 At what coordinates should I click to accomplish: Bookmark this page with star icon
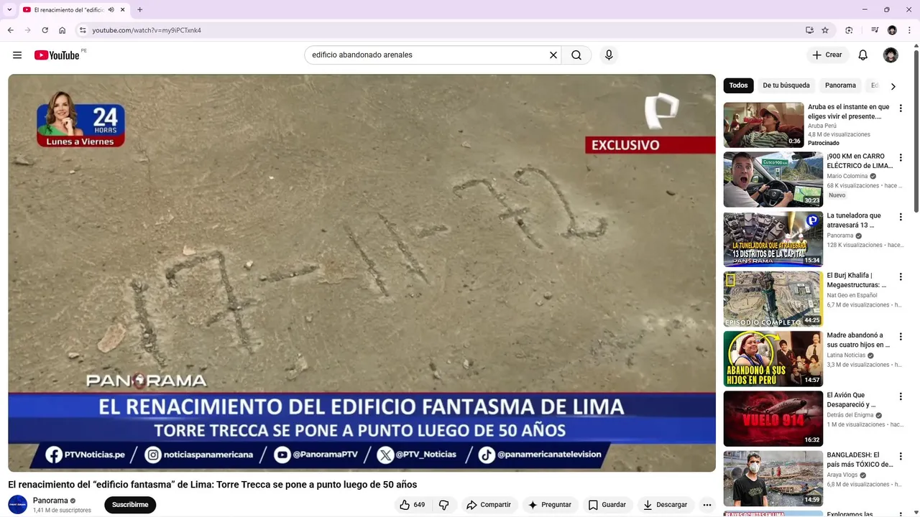click(825, 30)
